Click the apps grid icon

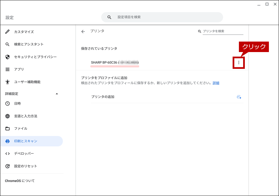7,69
